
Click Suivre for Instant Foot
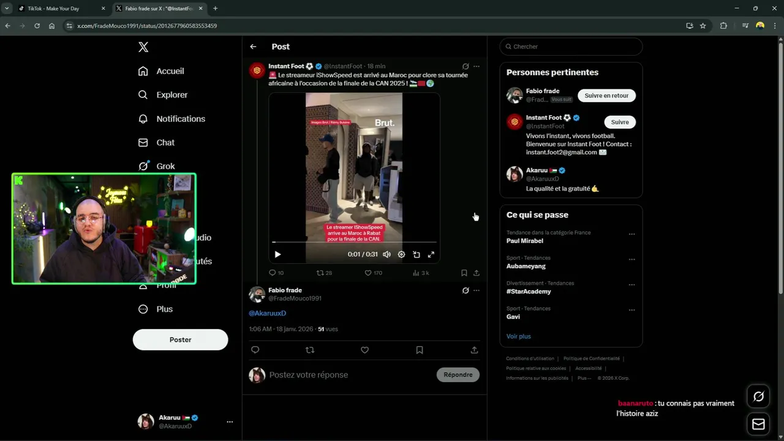[x=620, y=122]
